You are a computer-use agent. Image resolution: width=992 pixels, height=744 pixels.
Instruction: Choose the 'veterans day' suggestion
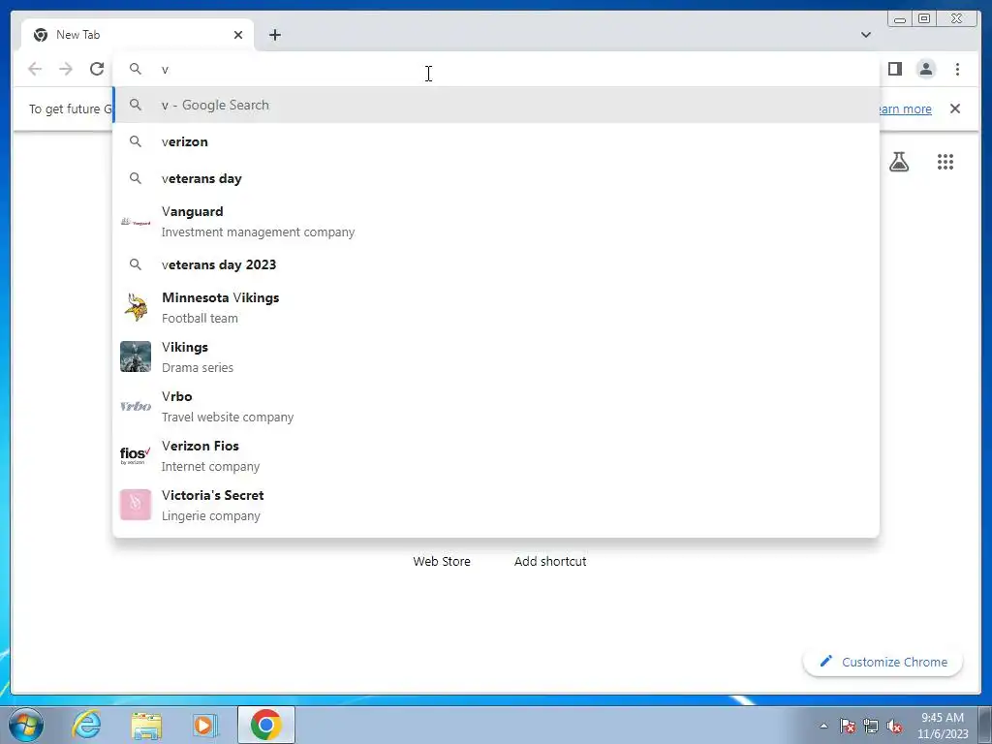[x=496, y=178]
